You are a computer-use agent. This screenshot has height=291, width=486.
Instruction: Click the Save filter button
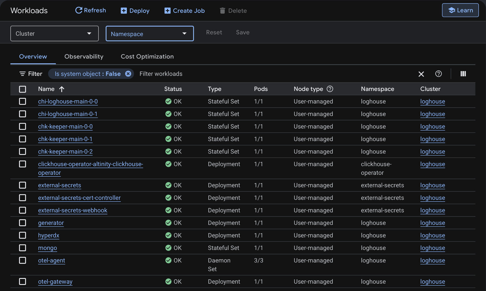[243, 32]
